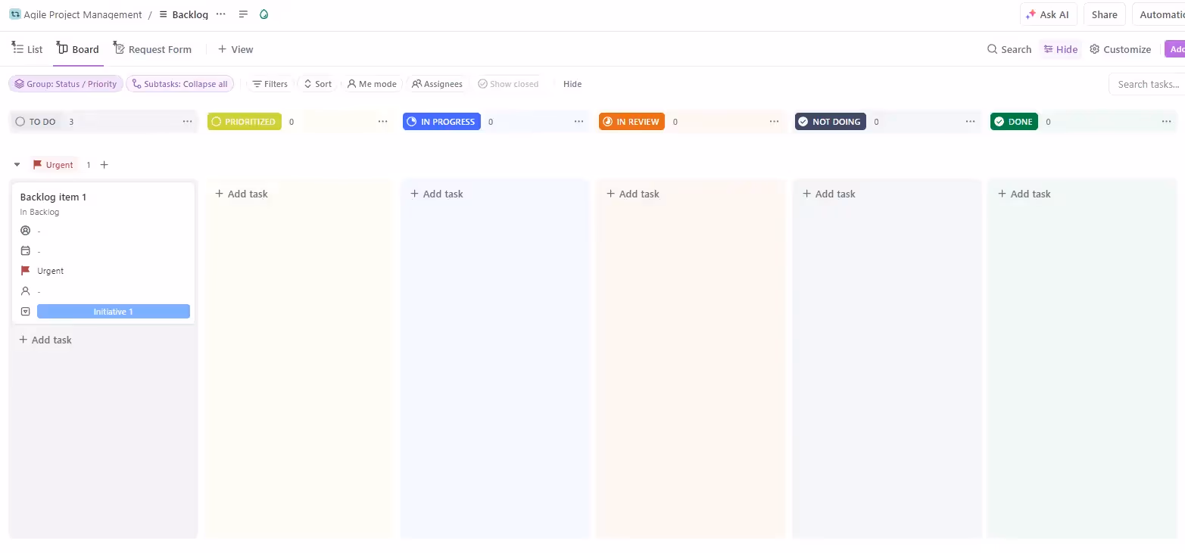Viewport: 1185px width, 553px height.
Task: Click the Filters icon in the toolbar
Action: tap(258, 84)
